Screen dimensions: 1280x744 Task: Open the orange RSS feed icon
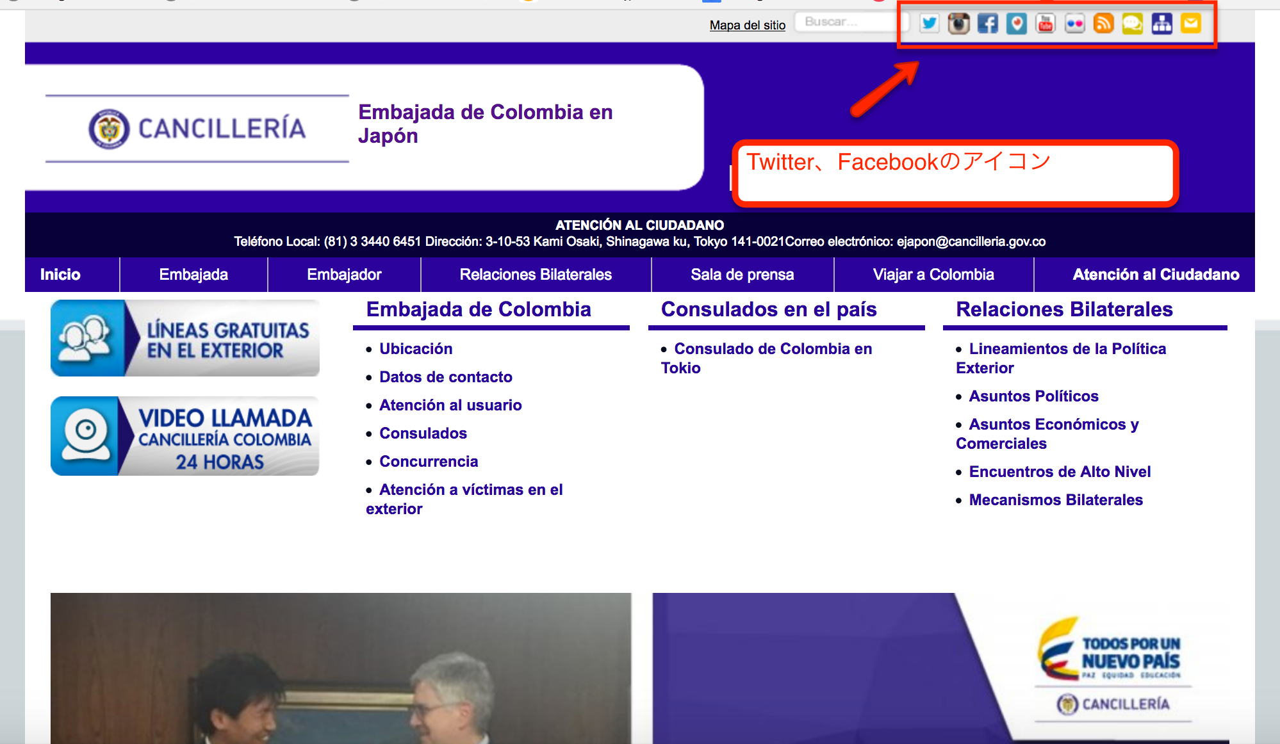click(x=1104, y=24)
